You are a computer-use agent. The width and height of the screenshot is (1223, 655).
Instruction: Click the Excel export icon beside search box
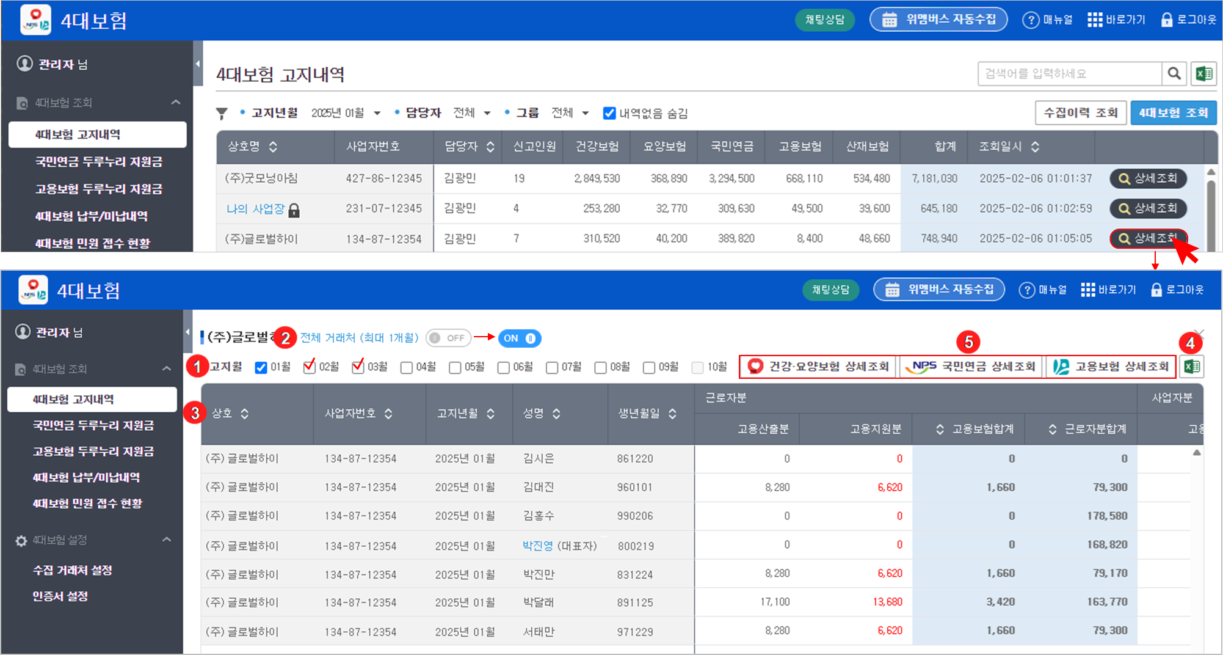tap(1203, 74)
